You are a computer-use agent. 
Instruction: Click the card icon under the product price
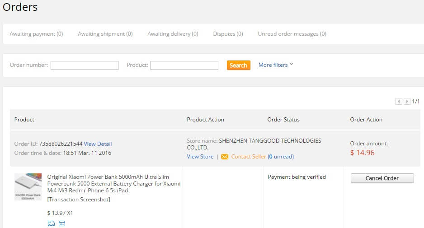coord(62,223)
